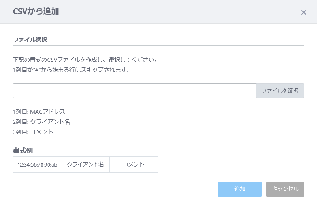Click empty space right of the example table
Viewport: 317px width, 205px height.
pos(230,164)
